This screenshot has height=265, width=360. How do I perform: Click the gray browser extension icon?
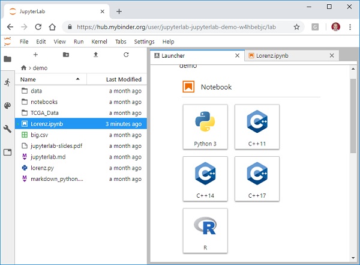coord(315,27)
